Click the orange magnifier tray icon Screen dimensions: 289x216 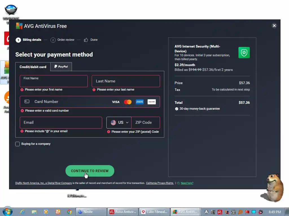pos(240,212)
